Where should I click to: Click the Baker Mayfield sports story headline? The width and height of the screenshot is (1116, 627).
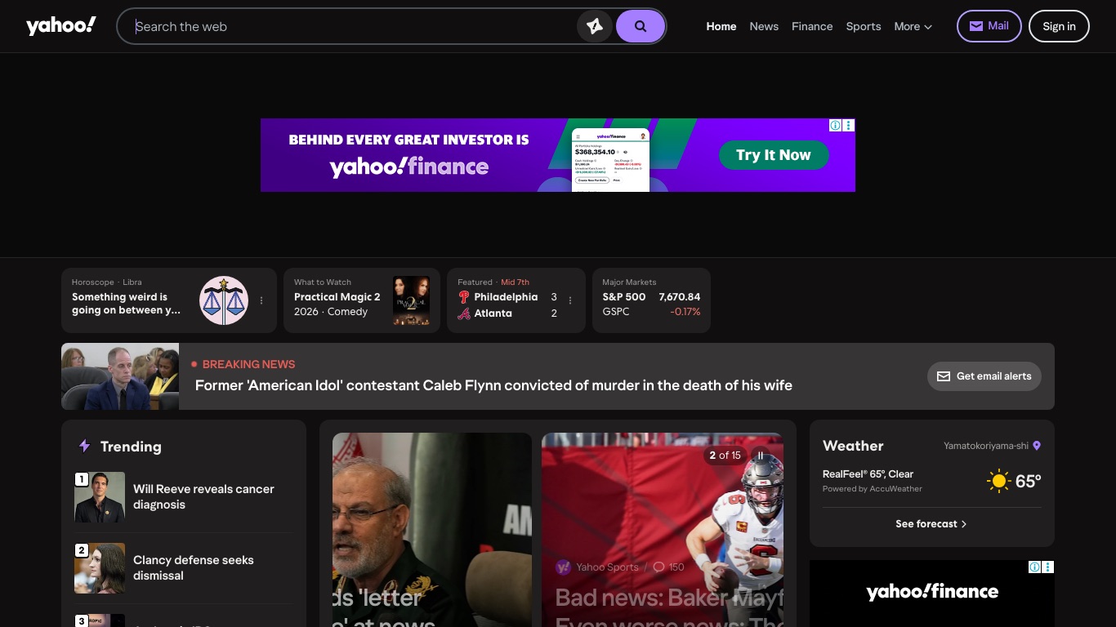point(669,606)
